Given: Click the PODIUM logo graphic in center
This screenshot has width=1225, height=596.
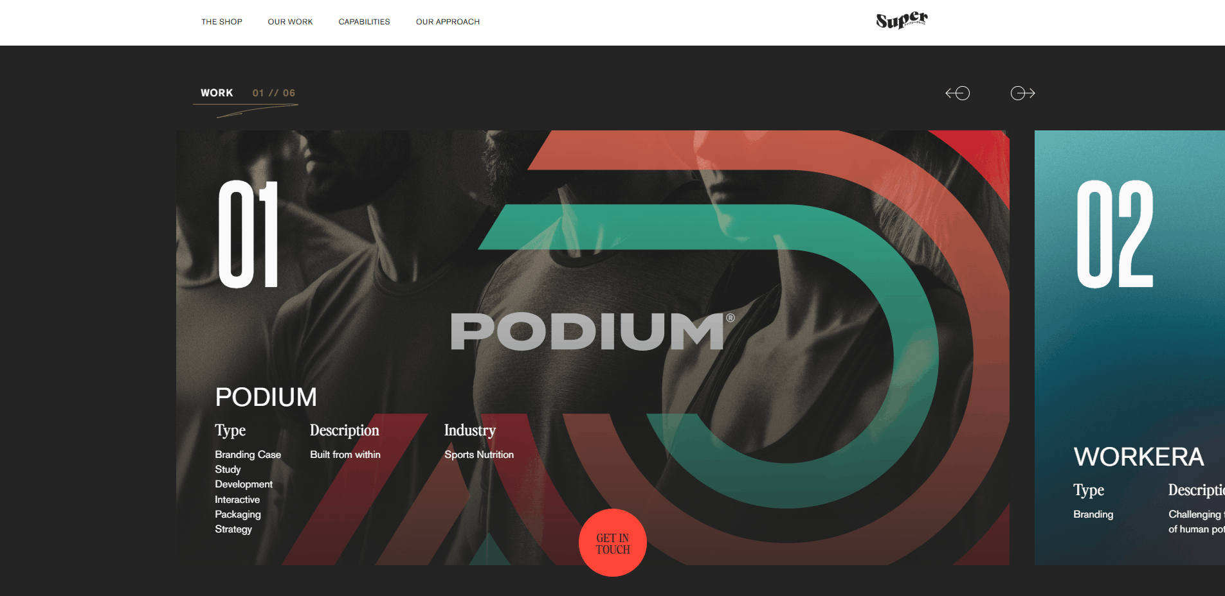Looking at the screenshot, I should [x=592, y=331].
